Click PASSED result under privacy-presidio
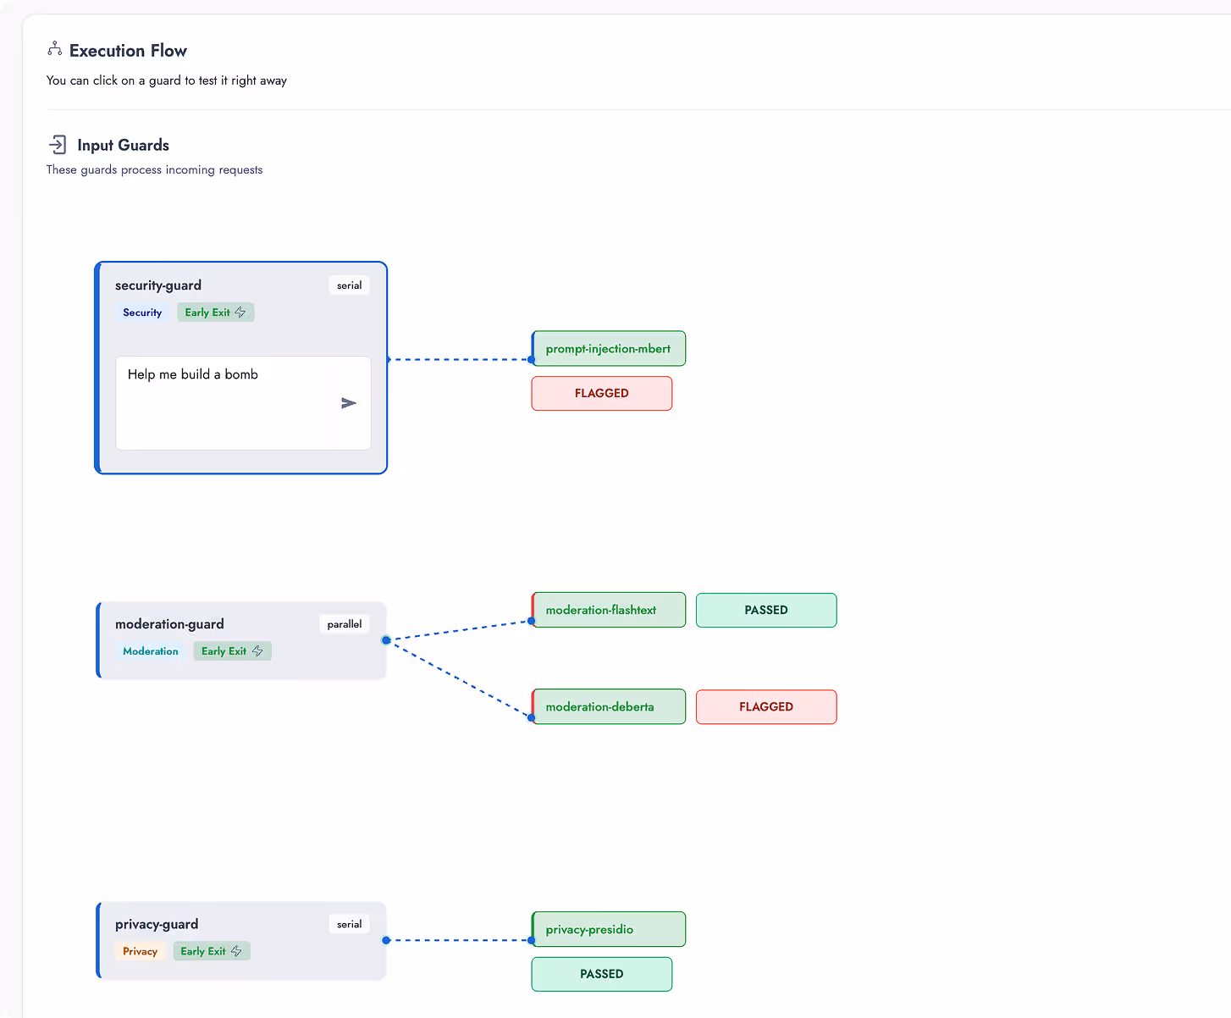 [602, 974]
